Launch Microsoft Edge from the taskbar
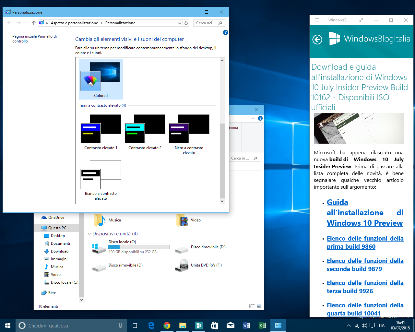Viewport: 415px width, 332px height. pyautogui.click(x=151, y=326)
